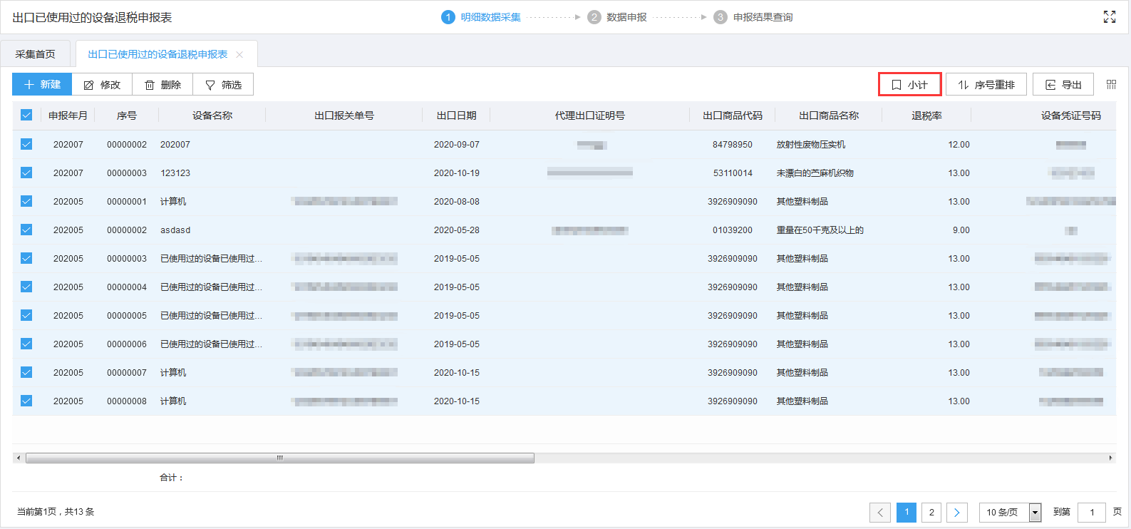Export data with the 导出 button

(1063, 85)
